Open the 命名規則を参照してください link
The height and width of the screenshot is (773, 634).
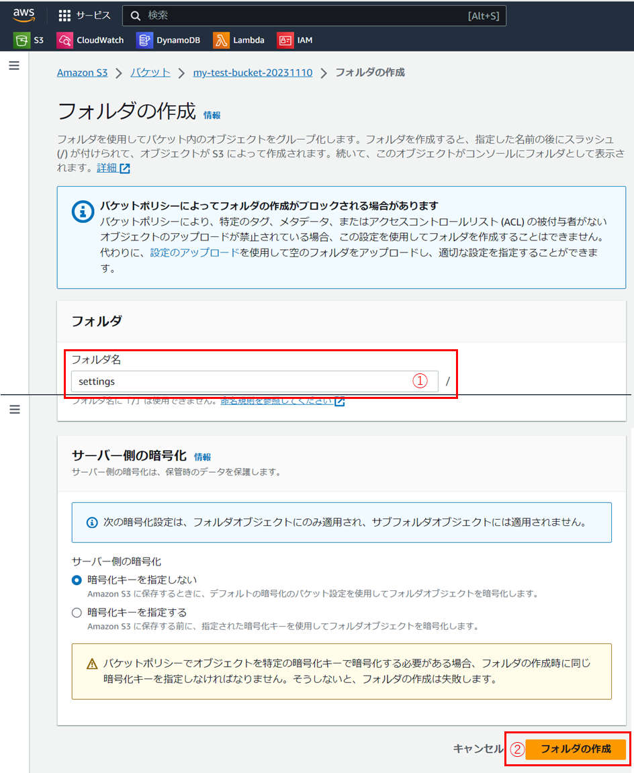tap(277, 401)
